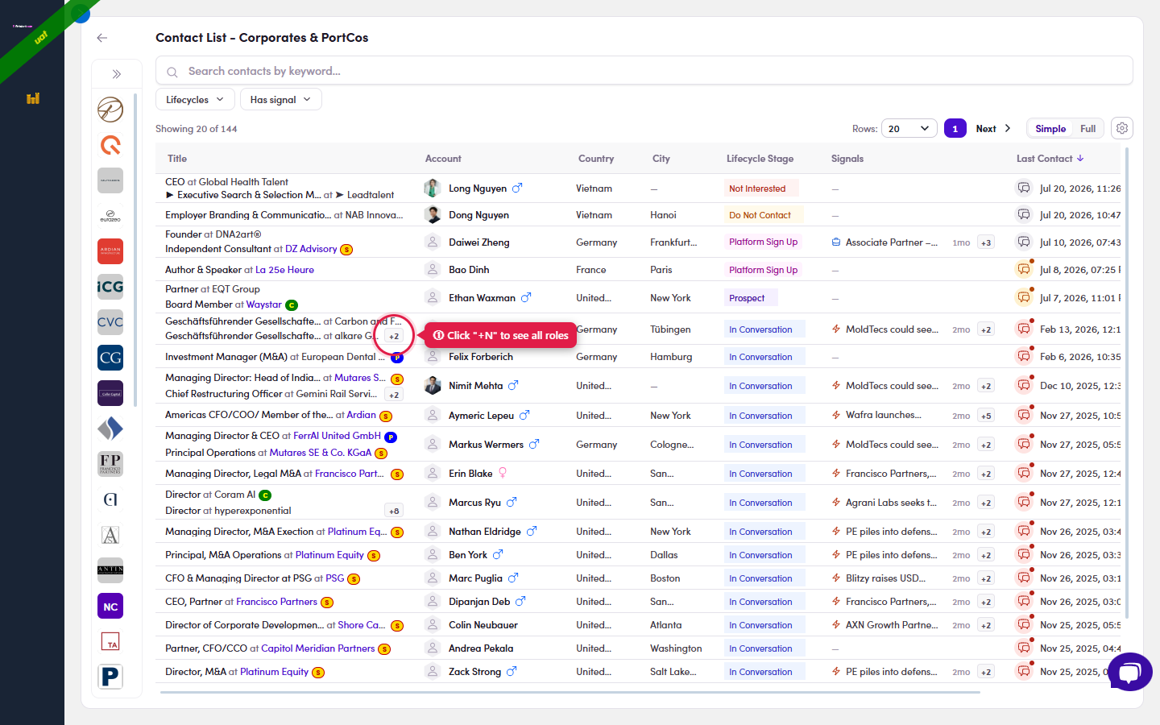The image size is (1160, 725).
Task: Click the signal bolt icon for Wafra launches
Action: [836, 416]
